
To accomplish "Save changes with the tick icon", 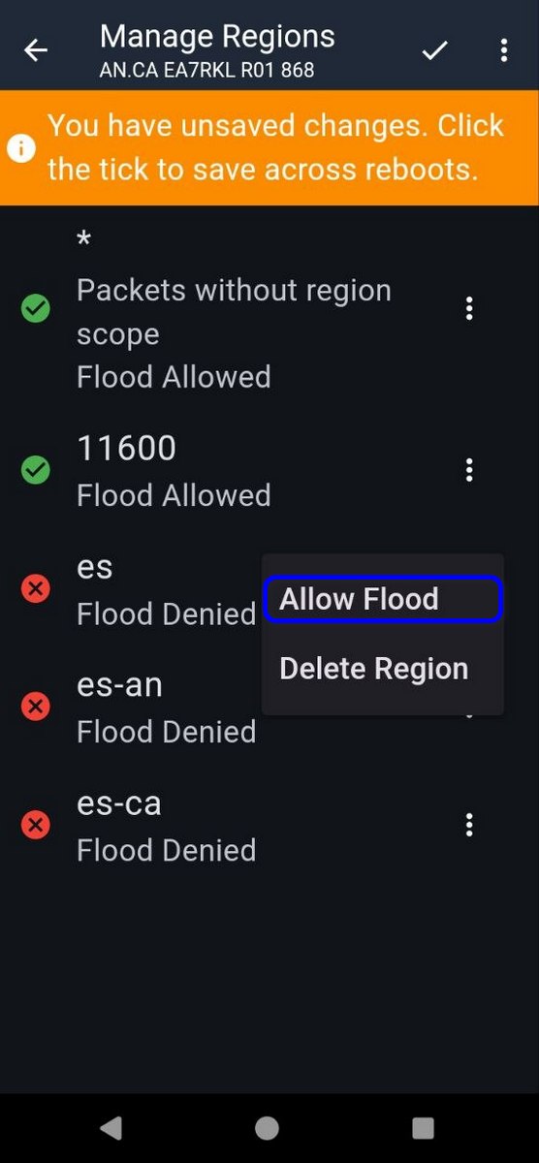I will pyautogui.click(x=434, y=50).
